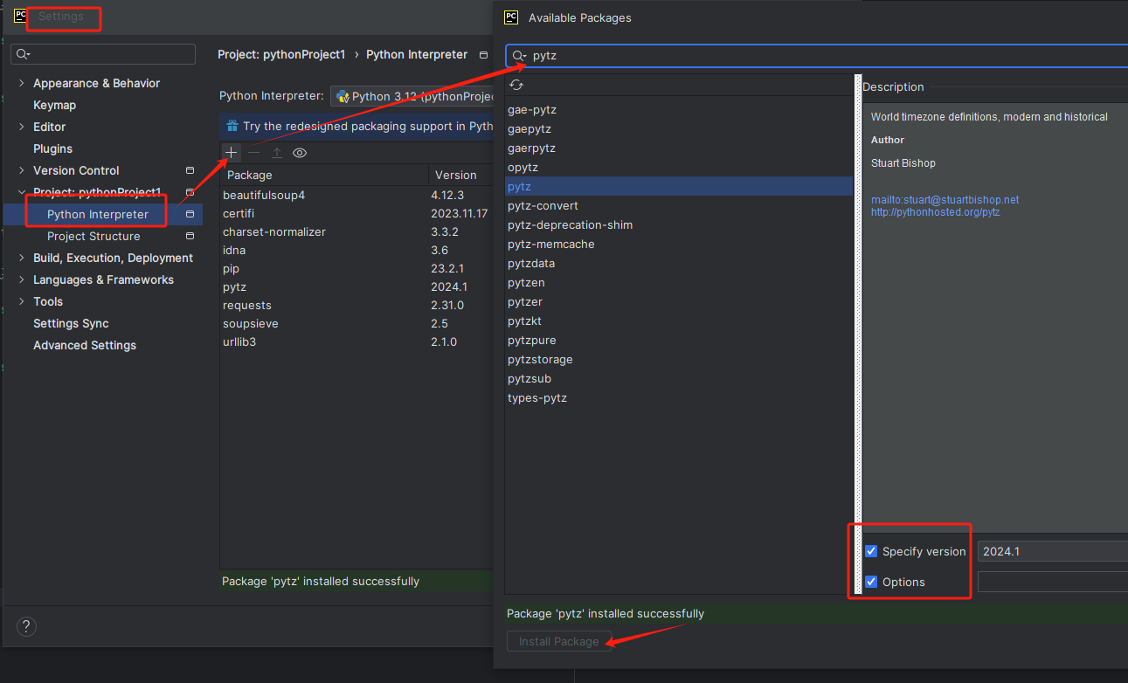Select gaerpytz in the available packages list
1128x683 pixels.
679,148
